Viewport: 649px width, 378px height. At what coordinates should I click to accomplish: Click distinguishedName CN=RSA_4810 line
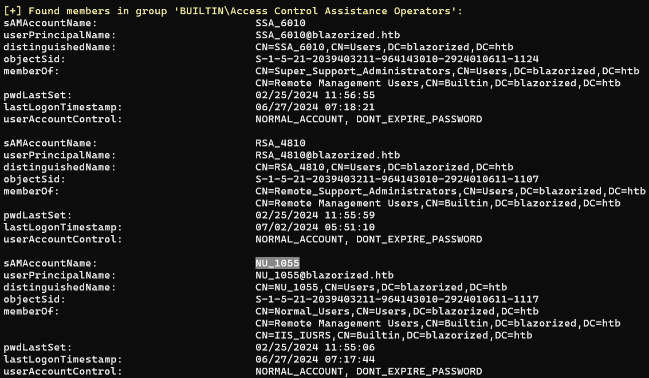(384, 167)
